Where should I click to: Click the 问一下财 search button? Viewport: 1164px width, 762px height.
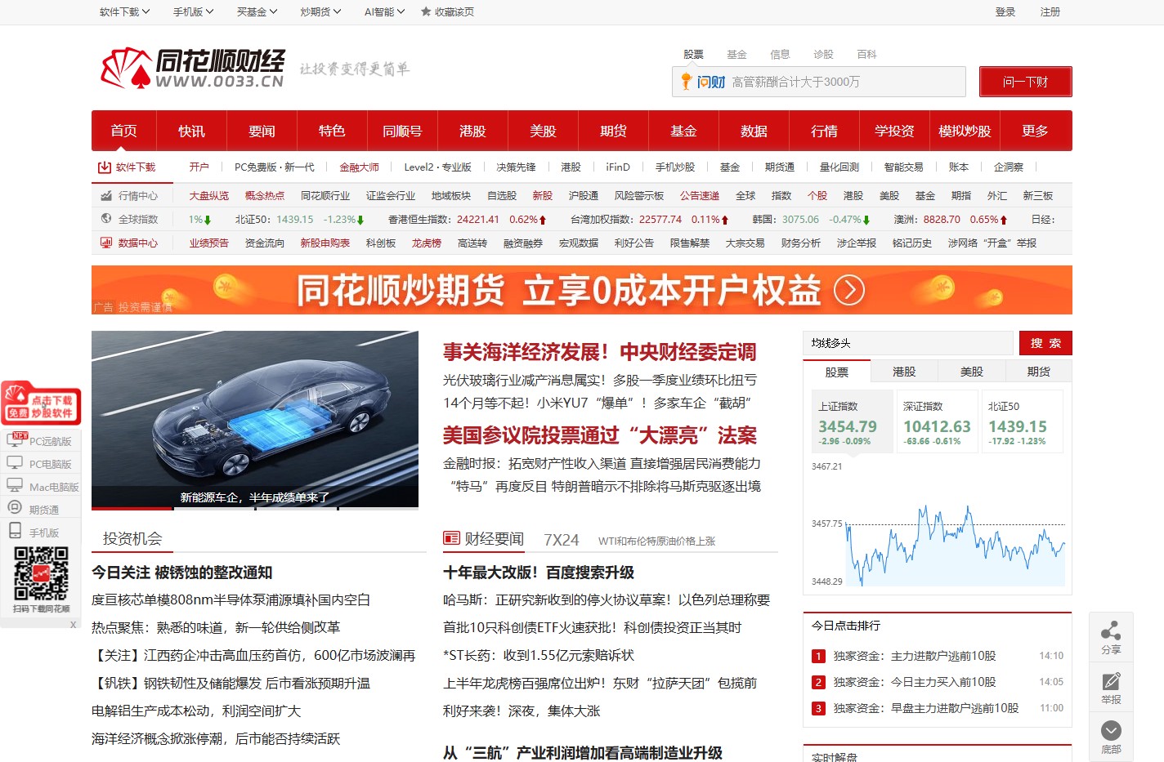[x=1026, y=82]
